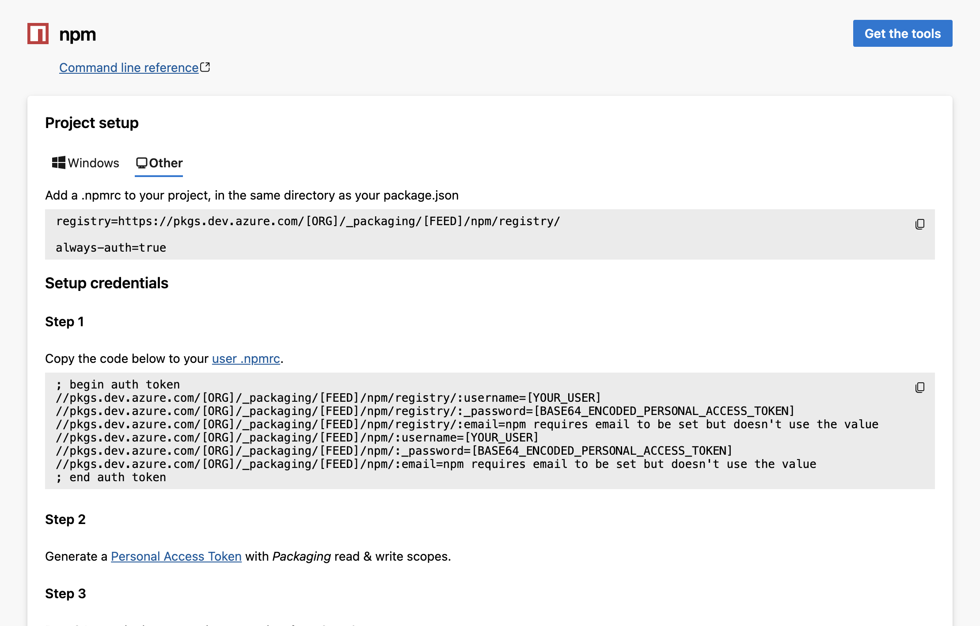Follow the Personal Access Token link

(x=176, y=556)
